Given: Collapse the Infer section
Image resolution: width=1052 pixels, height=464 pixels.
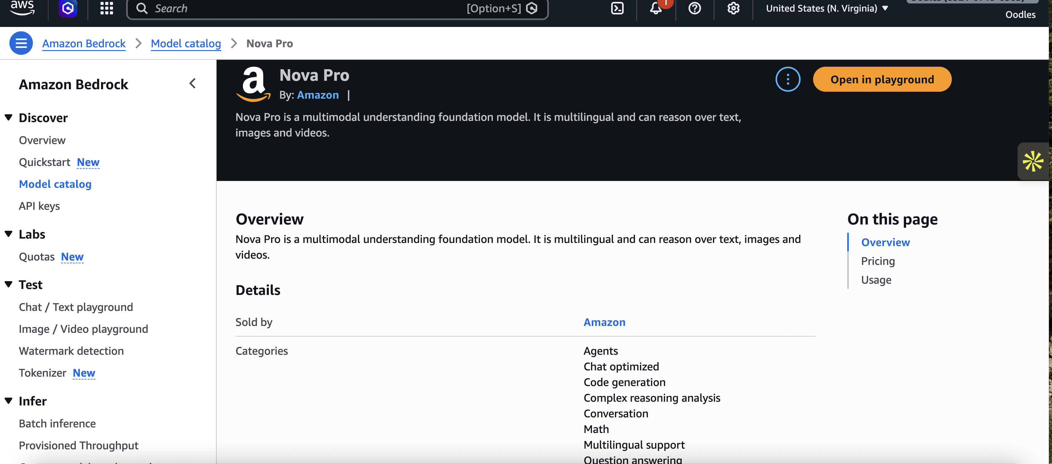Looking at the screenshot, I should pyautogui.click(x=8, y=401).
